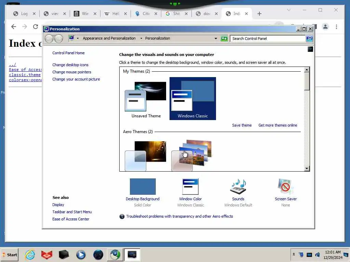The width and height of the screenshot is (350, 262).
Task: Click Get more themes online link
Action: pos(278,125)
